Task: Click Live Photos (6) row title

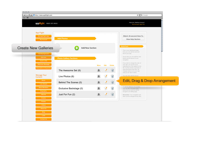Action: pyautogui.click(x=66, y=76)
